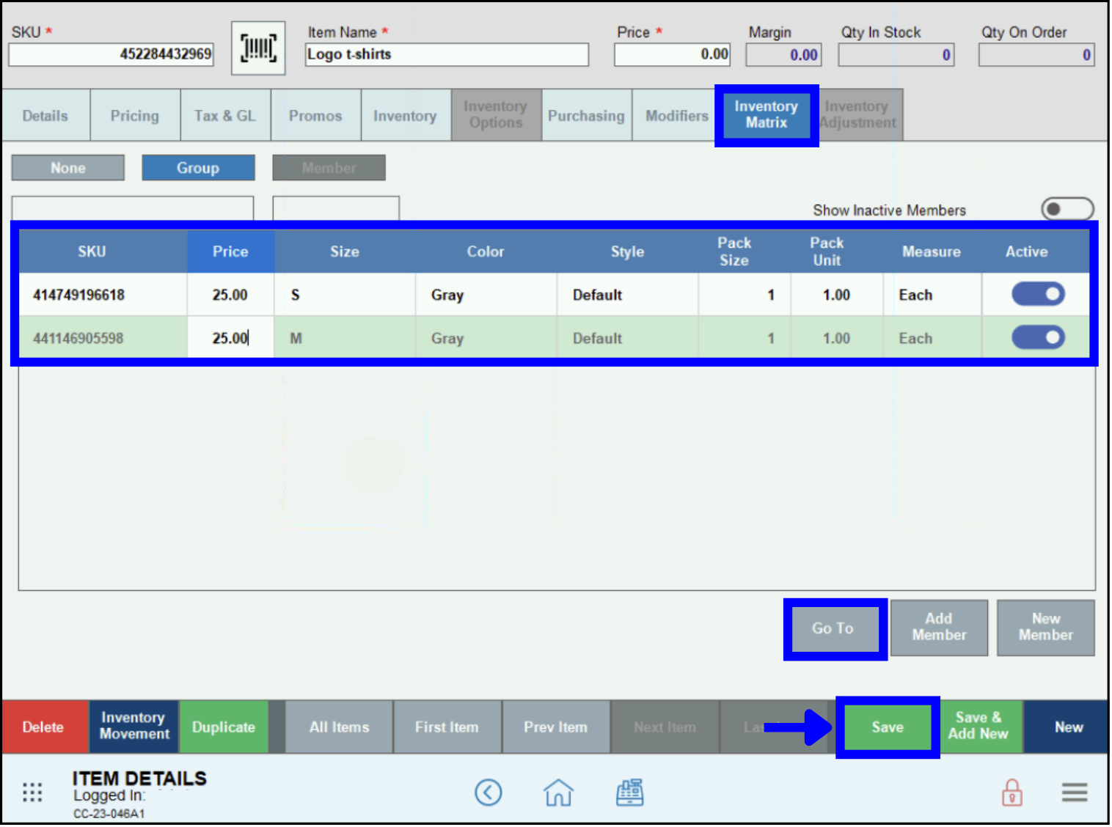
Task: Click the Color column header
Action: pyautogui.click(x=486, y=251)
